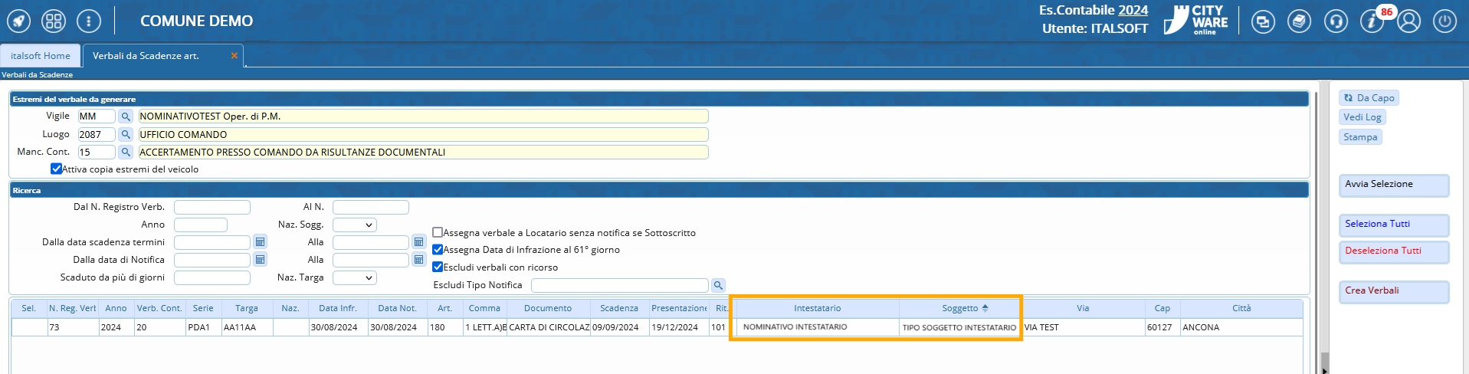Image resolution: width=1469 pixels, height=374 pixels.
Task: Open the applications grid menu icon
Action: [x=54, y=21]
